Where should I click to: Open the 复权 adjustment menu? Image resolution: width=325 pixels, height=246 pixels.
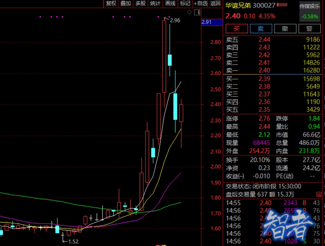111,3
